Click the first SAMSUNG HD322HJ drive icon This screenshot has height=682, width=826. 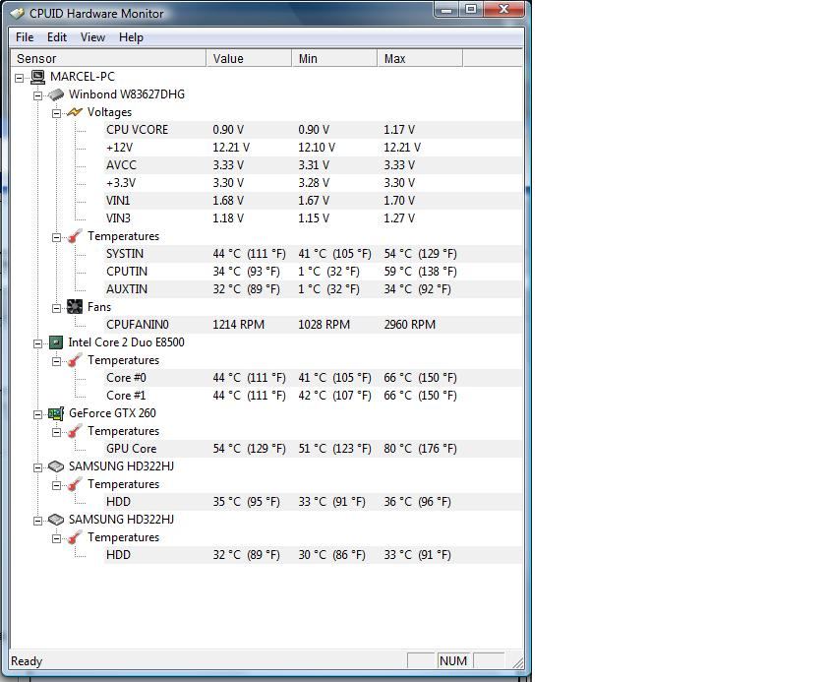click(56, 466)
